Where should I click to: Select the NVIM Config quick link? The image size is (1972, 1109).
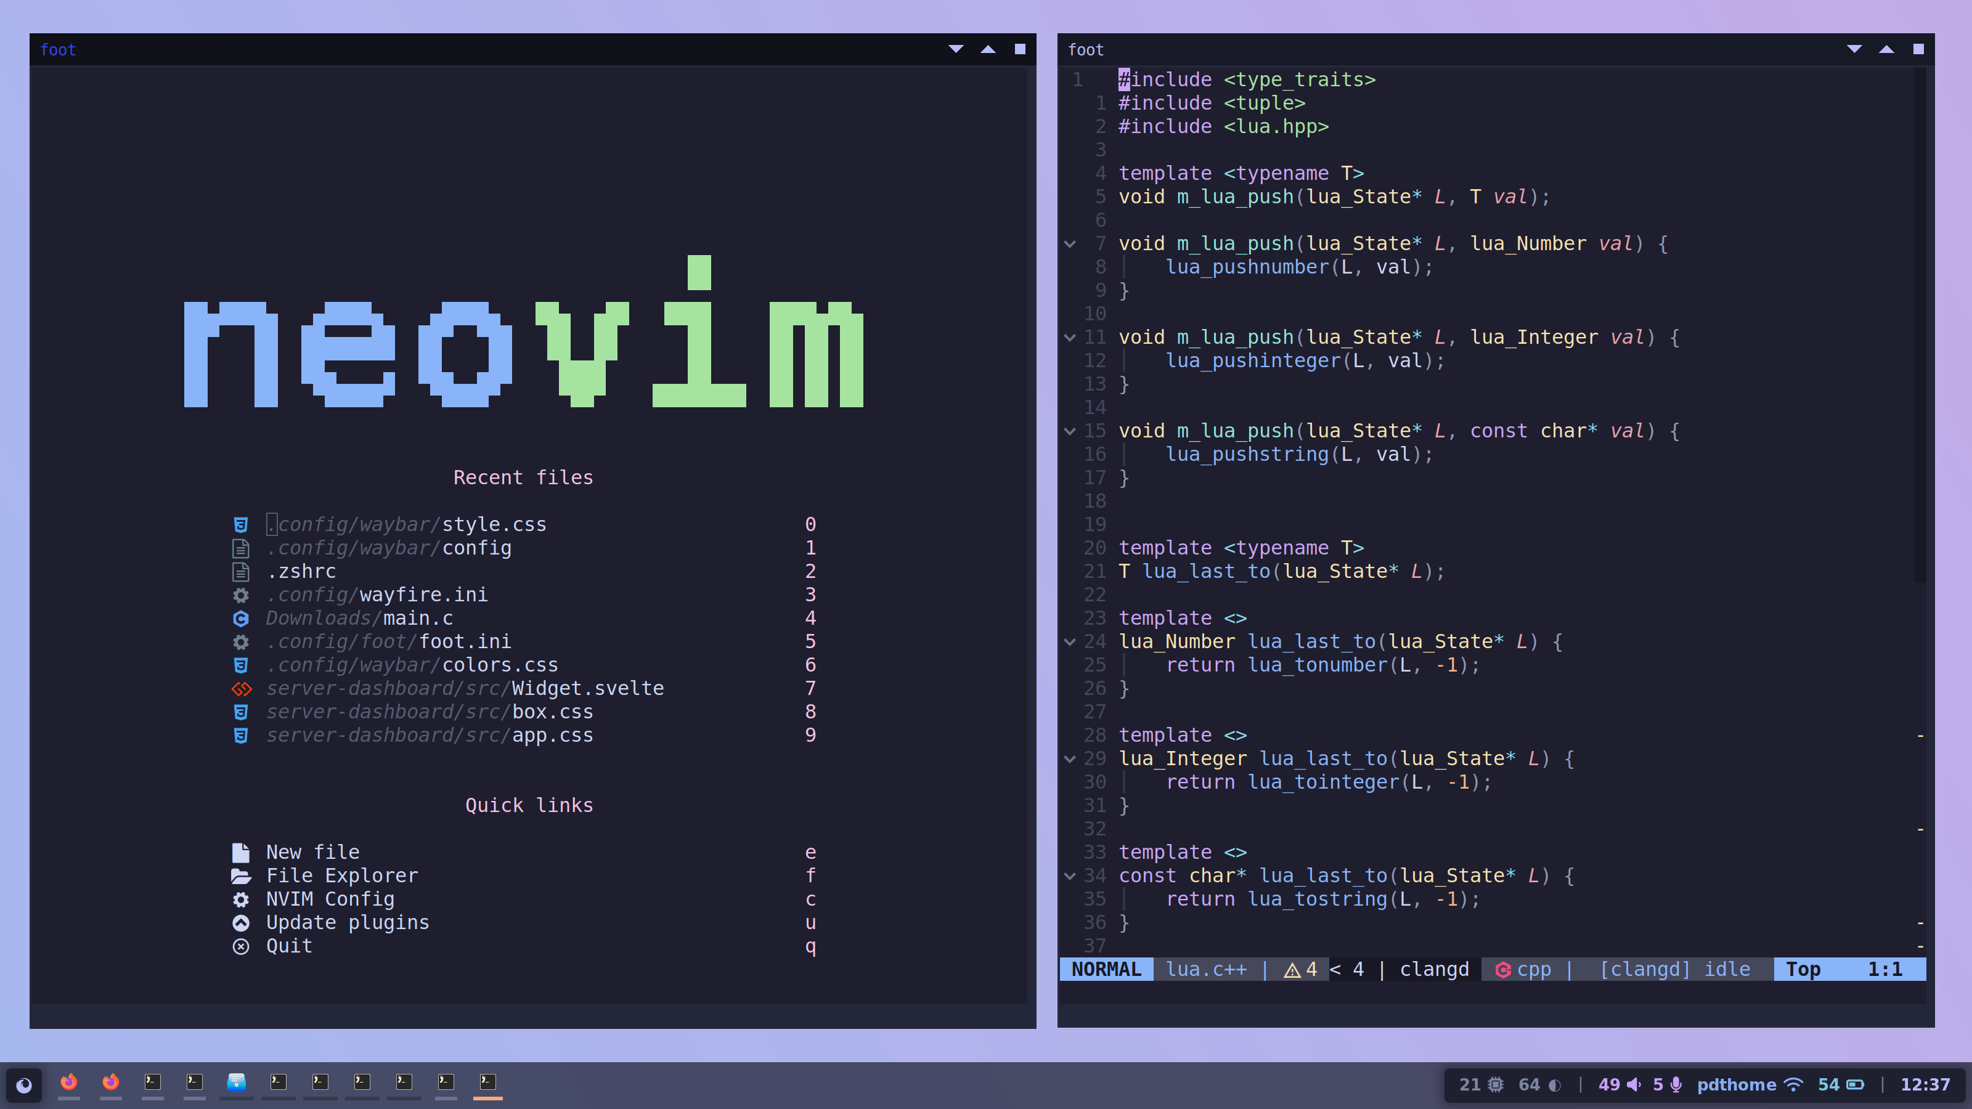(x=524, y=900)
